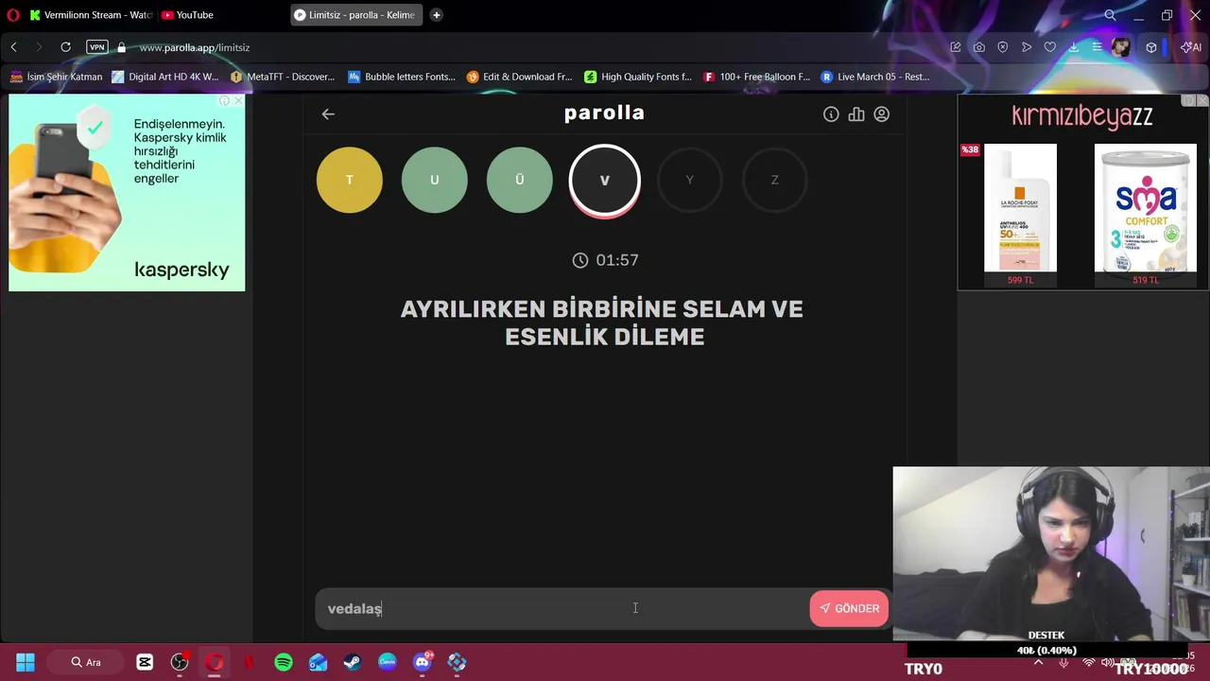
Task: Click the La Roche-Posay 599 TL product
Action: click(x=1021, y=215)
